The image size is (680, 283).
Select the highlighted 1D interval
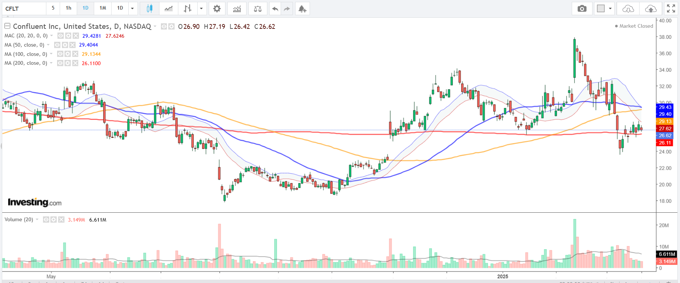click(x=86, y=8)
